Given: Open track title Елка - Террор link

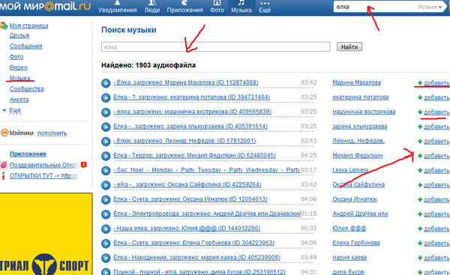Looking at the screenshot, I should coord(194,155).
